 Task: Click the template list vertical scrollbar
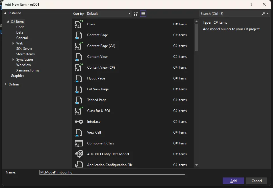(196, 37)
